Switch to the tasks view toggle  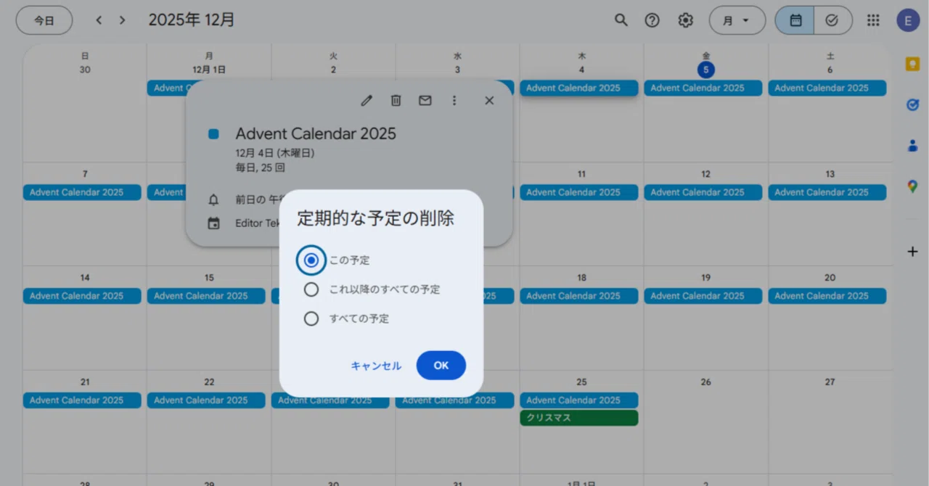click(x=832, y=20)
